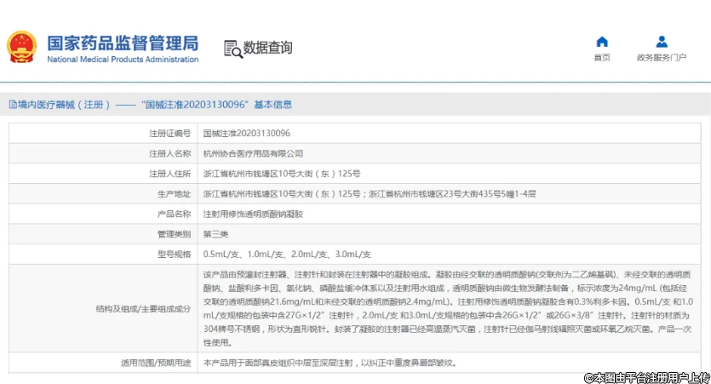
Task: Click the national emblem logo
Action: tap(21, 47)
